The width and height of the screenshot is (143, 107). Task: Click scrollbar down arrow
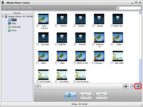click(140, 82)
